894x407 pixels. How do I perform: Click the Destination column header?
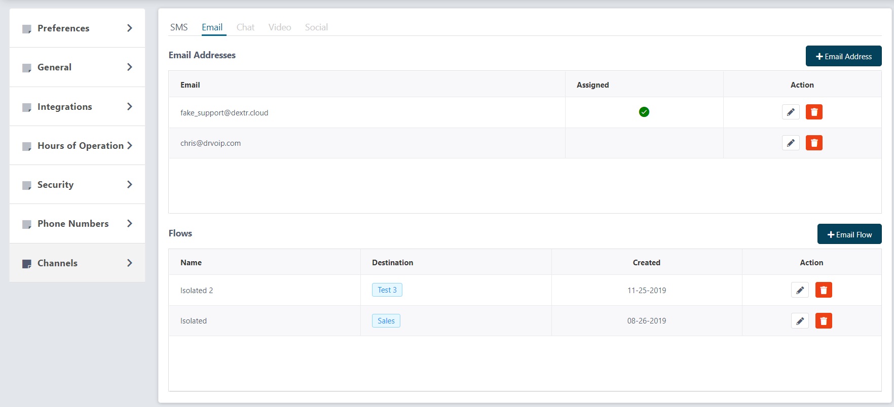coord(393,263)
